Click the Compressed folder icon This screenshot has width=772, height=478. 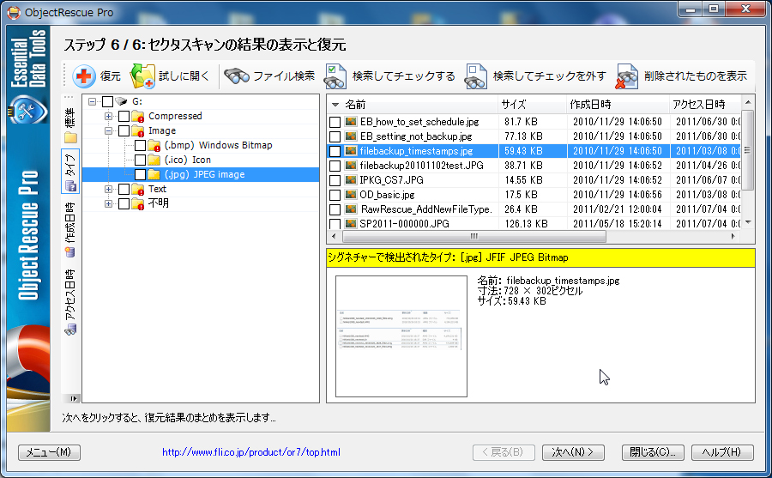click(137, 117)
